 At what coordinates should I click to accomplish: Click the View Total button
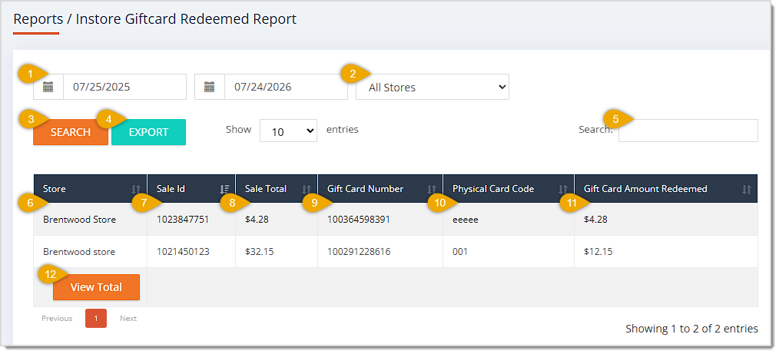[x=96, y=287]
